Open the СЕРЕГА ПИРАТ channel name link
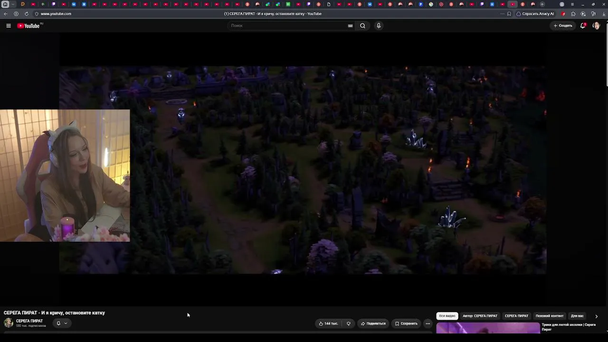This screenshot has width=608, height=342. pos(29,321)
